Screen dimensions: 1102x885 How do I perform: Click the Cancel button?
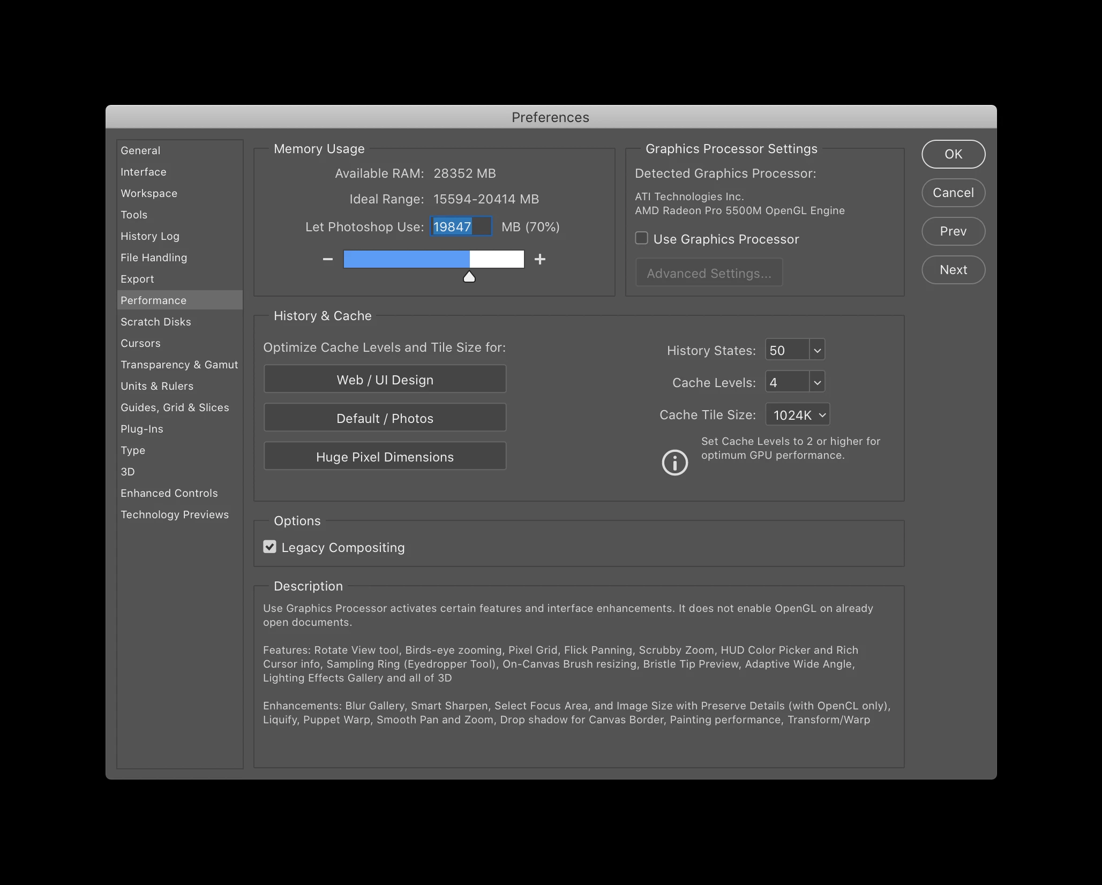tap(953, 193)
